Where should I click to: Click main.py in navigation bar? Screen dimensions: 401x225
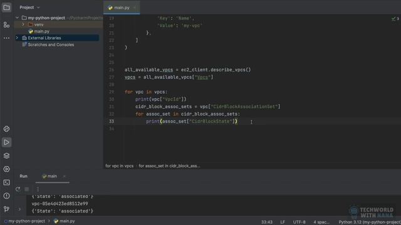[x=65, y=221]
